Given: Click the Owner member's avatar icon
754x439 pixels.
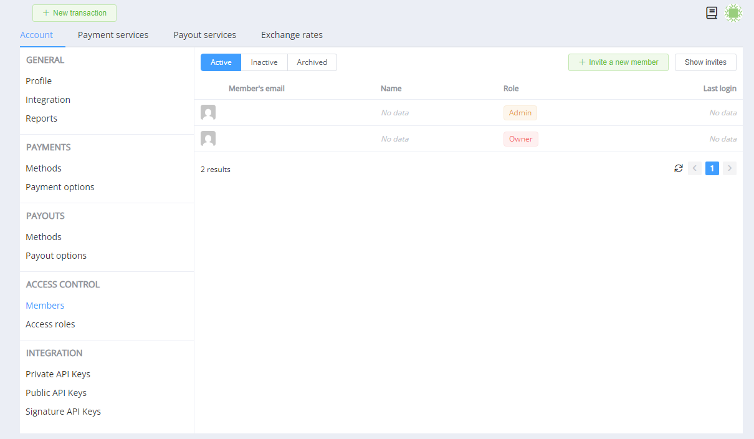Looking at the screenshot, I should [x=208, y=139].
